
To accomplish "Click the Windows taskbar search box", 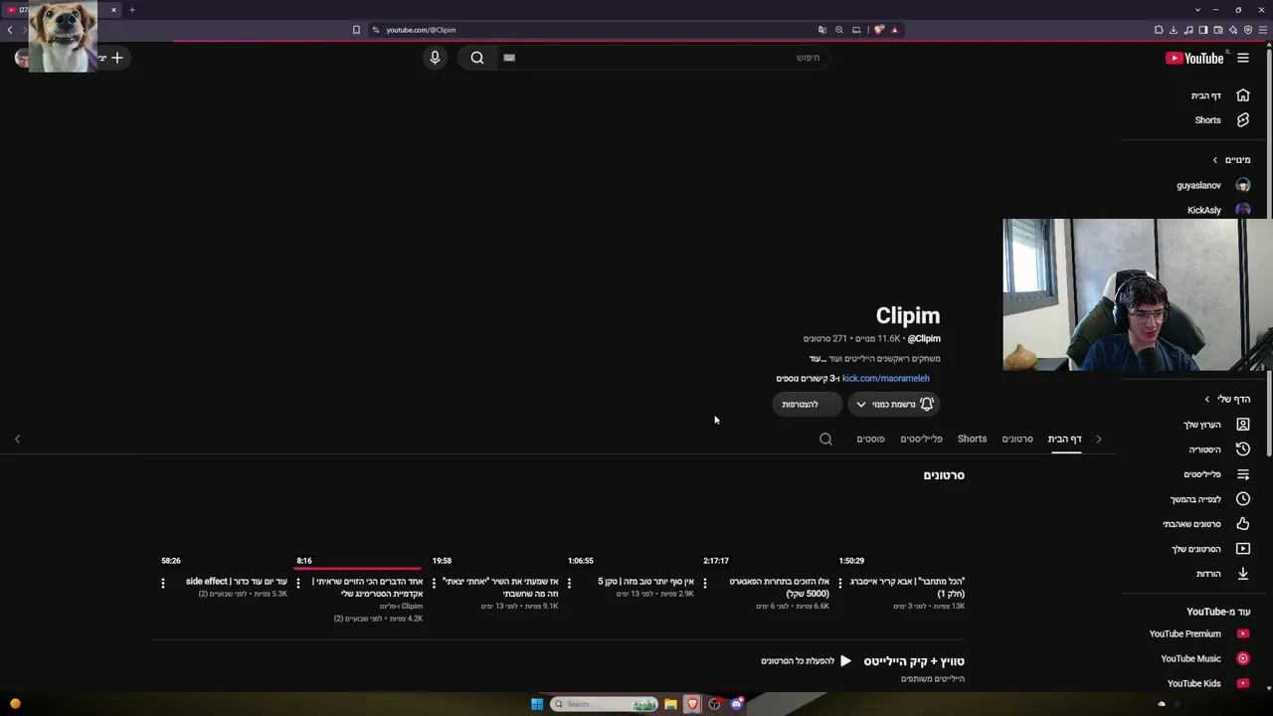I will 604,704.
